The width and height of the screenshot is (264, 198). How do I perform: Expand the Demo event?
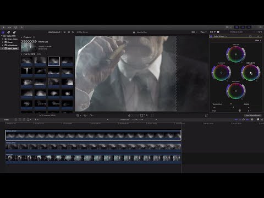click(3, 42)
